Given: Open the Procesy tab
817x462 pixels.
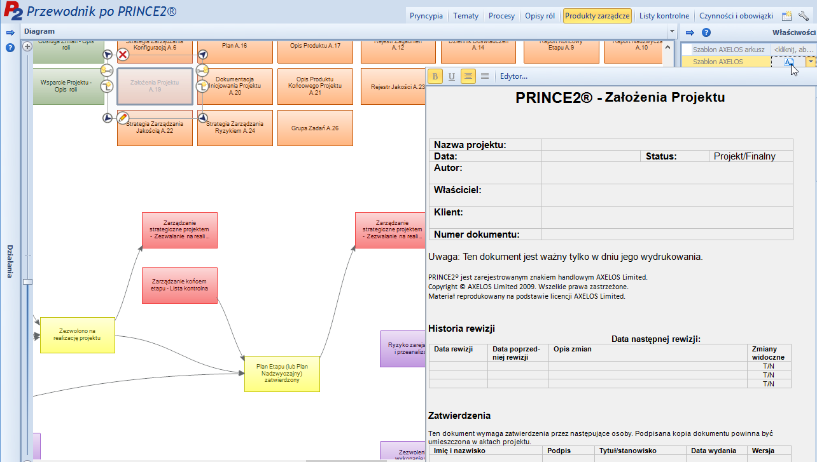Looking at the screenshot, I should coord(501,16).
